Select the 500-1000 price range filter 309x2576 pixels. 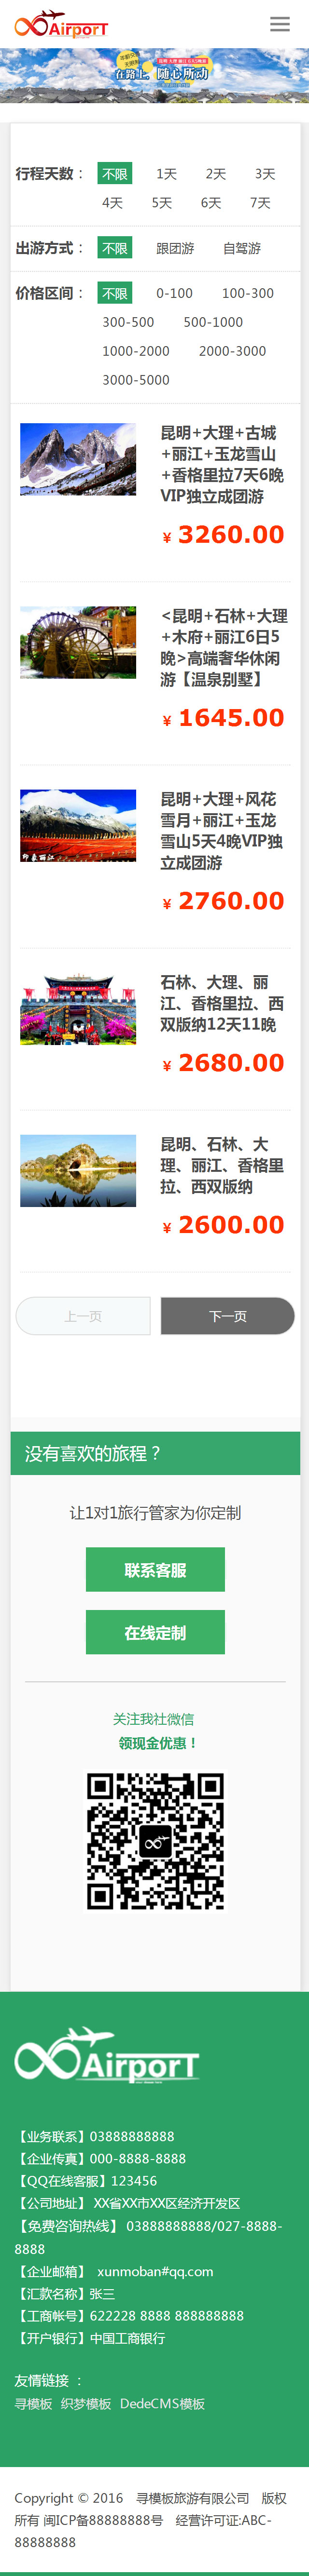[213, 322]
